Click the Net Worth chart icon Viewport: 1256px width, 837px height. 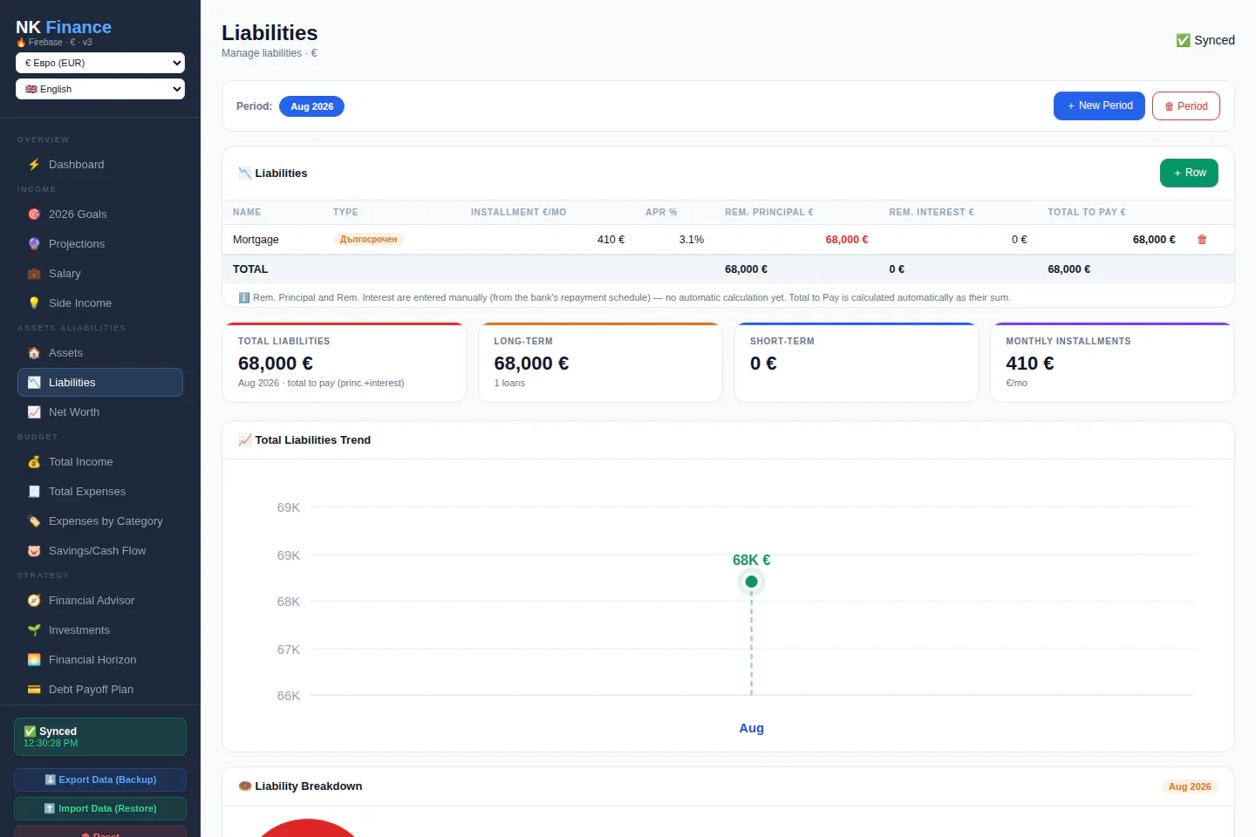(34, 412)
